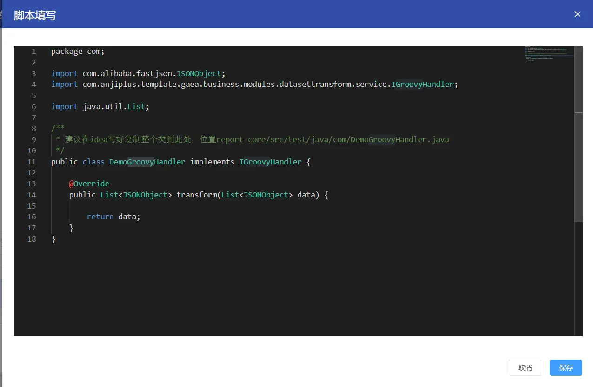Click the @Override annotation

(x=89, y=184)
